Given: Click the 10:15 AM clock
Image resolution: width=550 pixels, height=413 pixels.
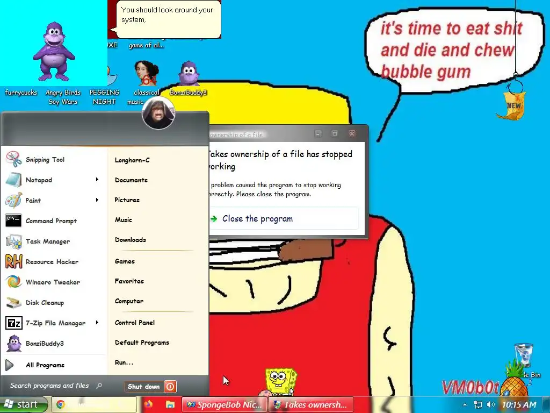Looking at the screenshot, I should [519, 405].
